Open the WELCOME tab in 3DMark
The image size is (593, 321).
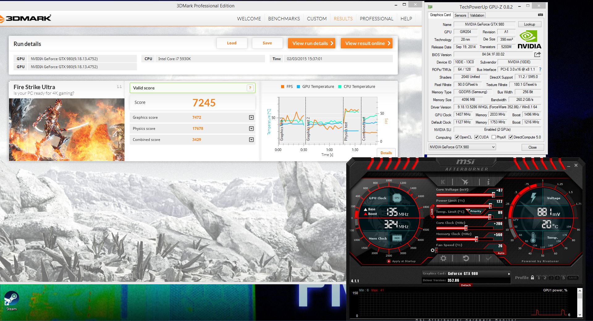249,19
